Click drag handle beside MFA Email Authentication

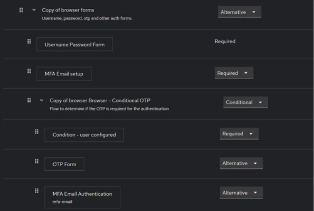pos(37,191)
